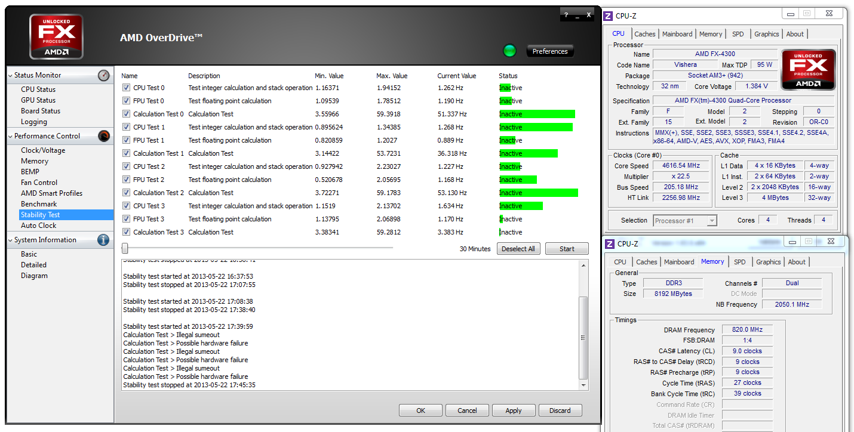Click the help question mark in OverDrive
The height and width of the screenshot is (432, 854).
click(566, 16)
